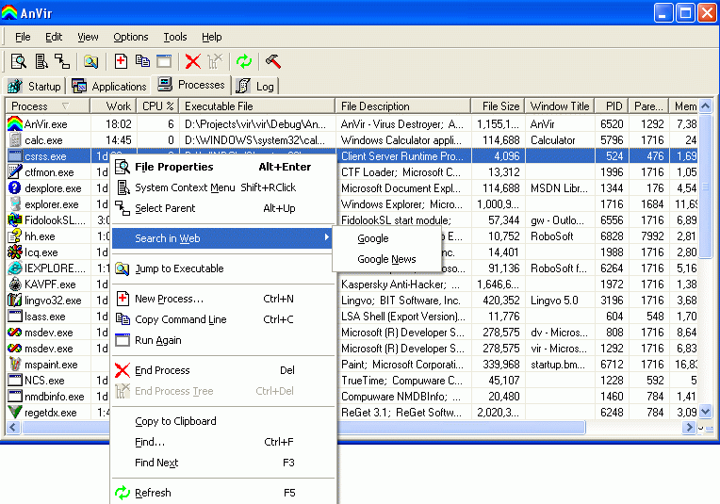
Task: Click explorer.exe icon in process list
Action: click(x=15, y=203)
